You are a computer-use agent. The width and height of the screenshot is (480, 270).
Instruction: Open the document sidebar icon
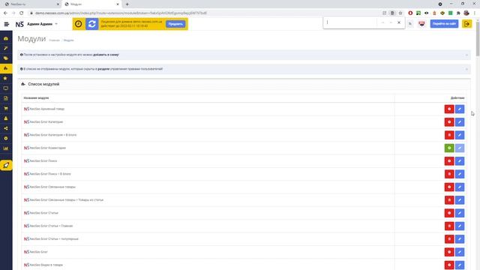[6, 98]
